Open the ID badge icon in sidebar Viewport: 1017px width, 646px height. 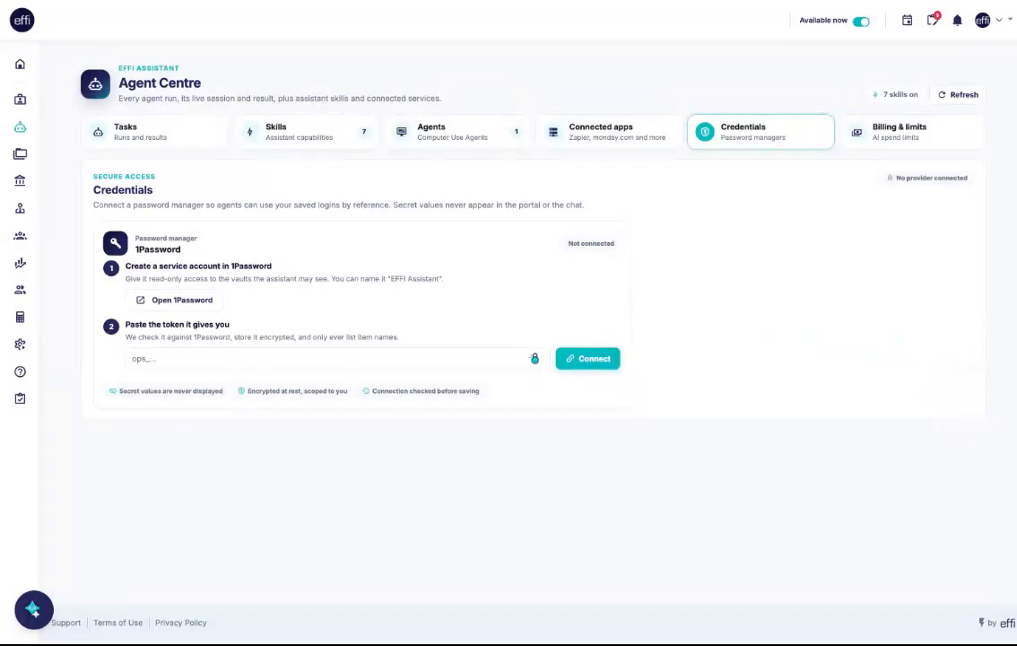click(x=20, y=100)
